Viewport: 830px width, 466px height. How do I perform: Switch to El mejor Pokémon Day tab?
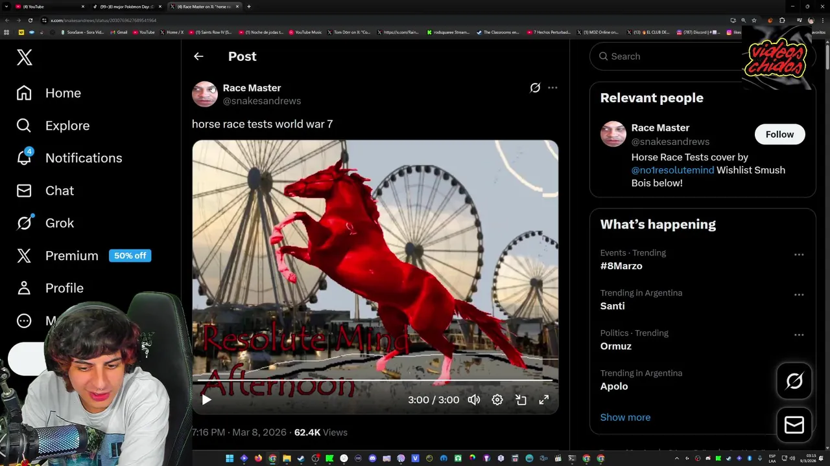(126, 6)
